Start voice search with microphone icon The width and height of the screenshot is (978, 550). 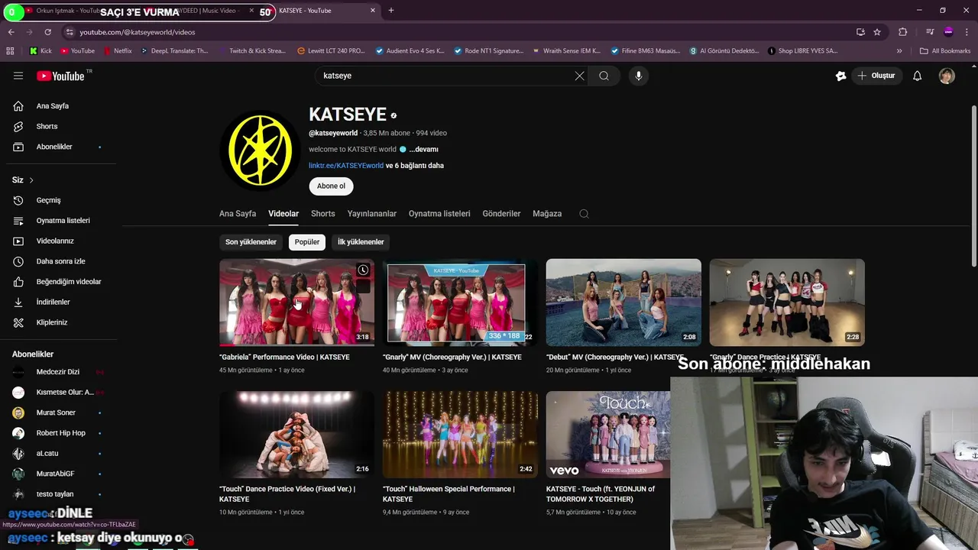pos(639,76)
